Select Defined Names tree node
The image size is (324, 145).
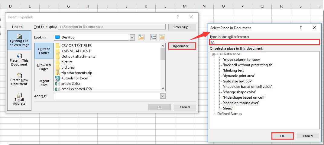(x=229, y=113)
